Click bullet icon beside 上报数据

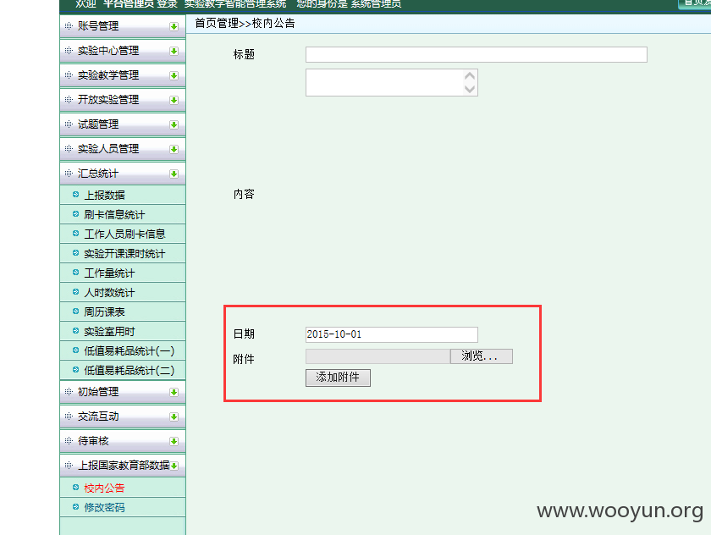pyautogui.click(x=75, y=195)
